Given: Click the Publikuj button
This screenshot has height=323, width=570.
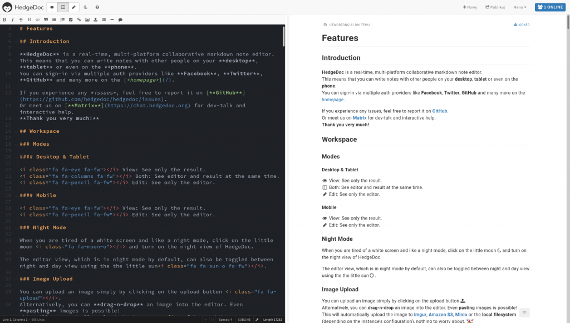Looking at the screenshot, I should [x=495, y=7].
